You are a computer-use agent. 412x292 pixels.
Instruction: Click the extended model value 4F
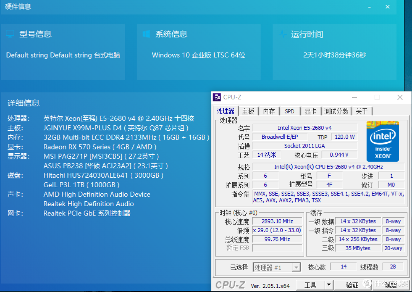click(x=330, y=185)
